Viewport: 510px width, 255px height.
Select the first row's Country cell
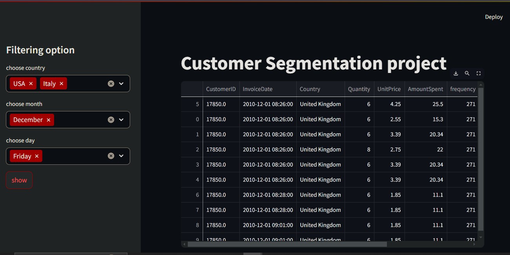[320, 104]
